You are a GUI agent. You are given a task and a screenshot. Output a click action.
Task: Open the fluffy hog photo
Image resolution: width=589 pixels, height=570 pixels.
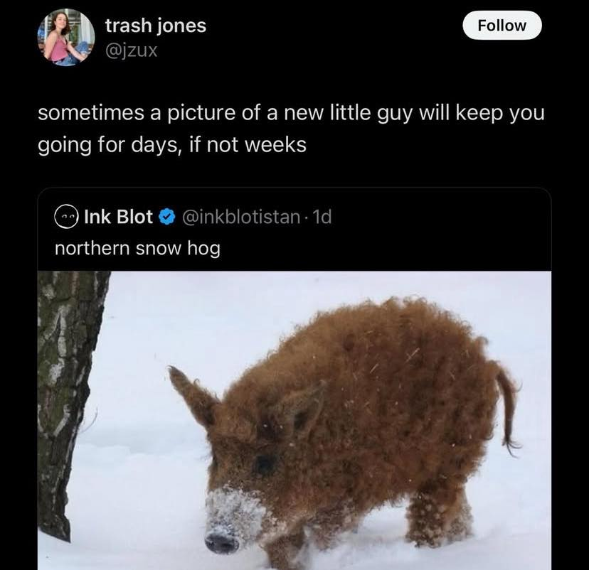[294, 420]
